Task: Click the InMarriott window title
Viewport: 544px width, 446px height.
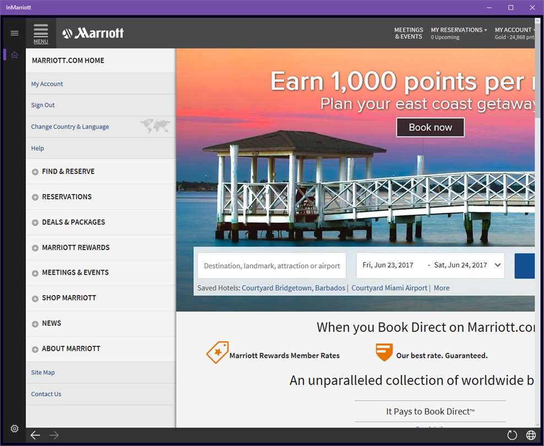Action: (x=18, y=7)
